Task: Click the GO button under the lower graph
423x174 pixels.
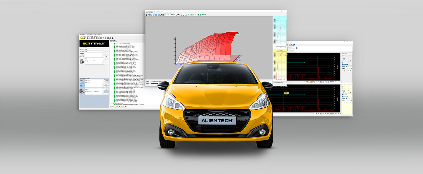Action: point(336,114)
